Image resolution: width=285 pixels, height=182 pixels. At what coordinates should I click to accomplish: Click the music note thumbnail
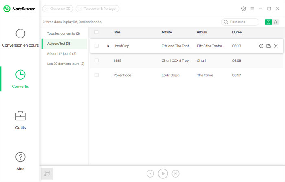[47, 173]
